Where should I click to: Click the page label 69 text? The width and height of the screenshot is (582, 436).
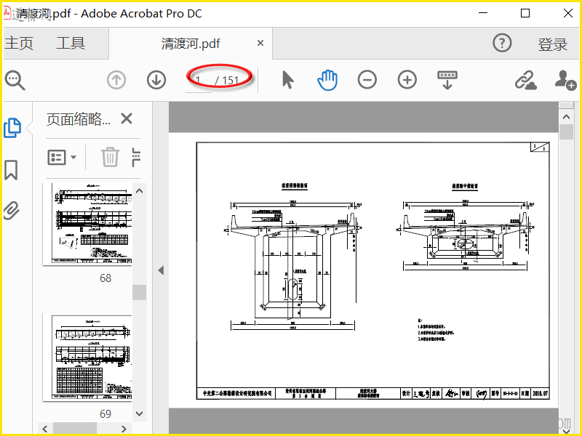coord(105,413)
